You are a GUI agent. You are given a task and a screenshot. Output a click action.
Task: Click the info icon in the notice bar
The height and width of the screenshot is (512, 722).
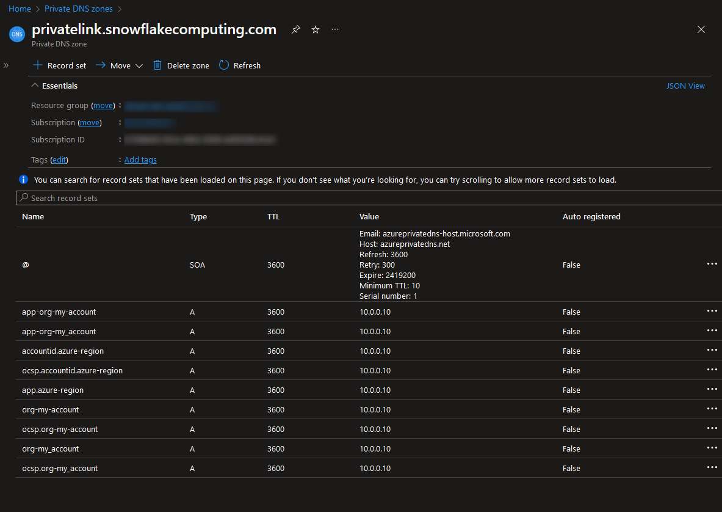tap(23, 180)
